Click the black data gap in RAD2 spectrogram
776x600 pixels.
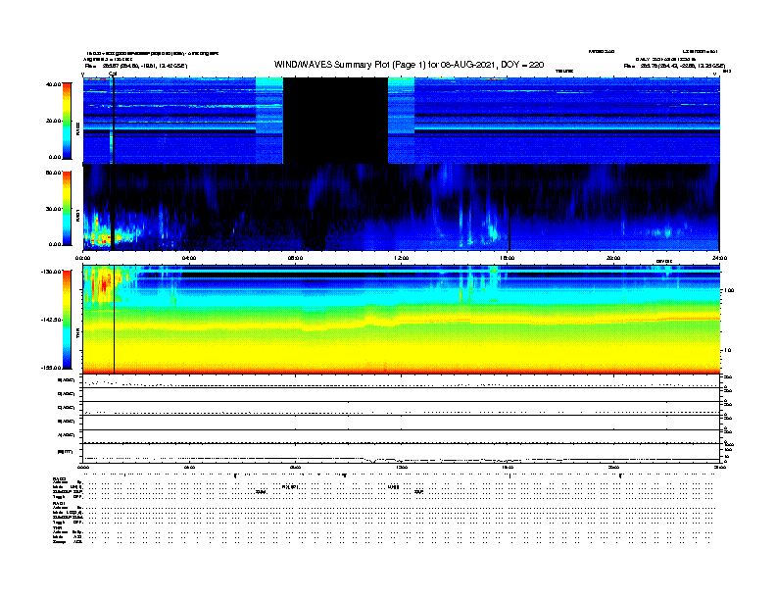pos(335,121)
